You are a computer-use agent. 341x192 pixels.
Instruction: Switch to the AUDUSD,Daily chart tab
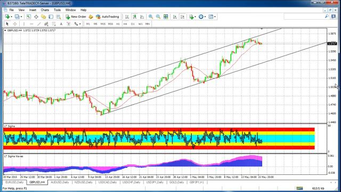pyautogui.click(x=60, y=182)
